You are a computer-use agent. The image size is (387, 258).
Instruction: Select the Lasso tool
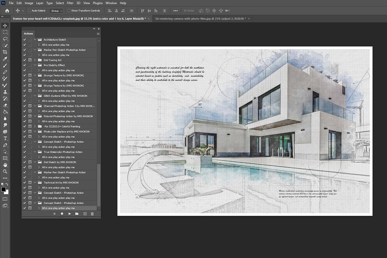tap(5, 39)
